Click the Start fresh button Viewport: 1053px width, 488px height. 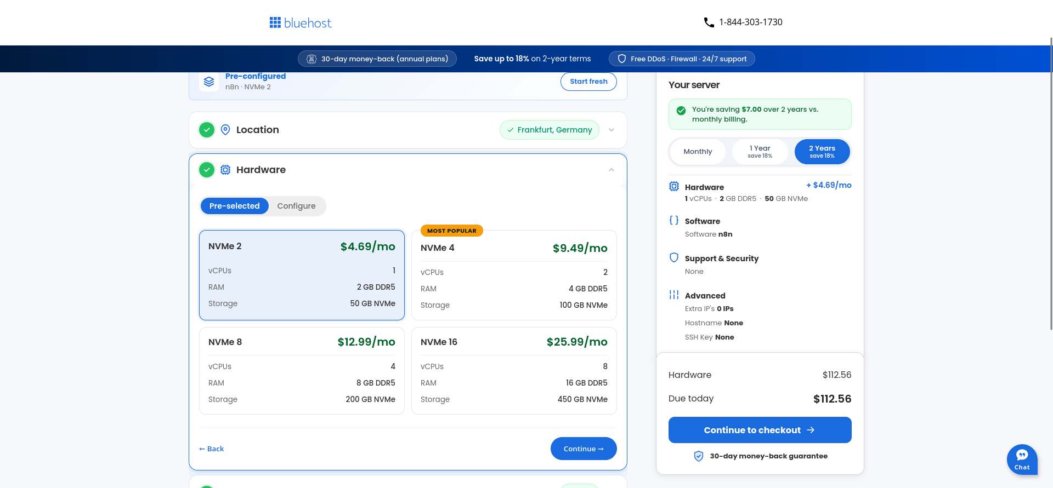coord(588,82)
